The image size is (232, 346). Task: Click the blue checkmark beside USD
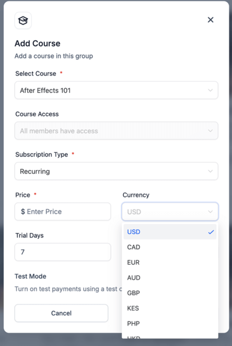coord(211,232)
